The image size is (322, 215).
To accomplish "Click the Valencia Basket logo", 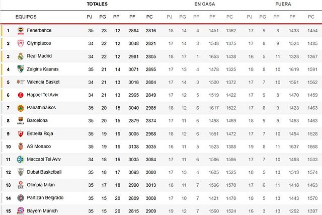I will pos(21,82).
